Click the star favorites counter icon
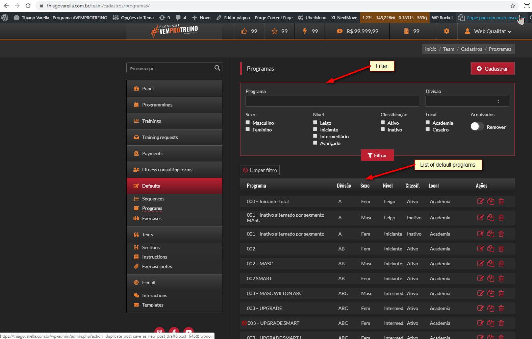532x339 pixels. (x=274, y=31)
